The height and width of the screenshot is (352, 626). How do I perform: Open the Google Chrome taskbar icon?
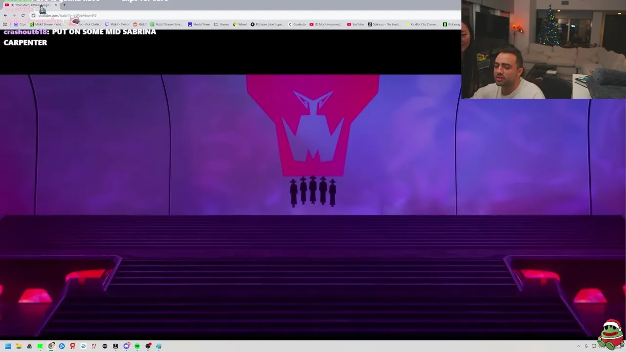click(51, 346)
